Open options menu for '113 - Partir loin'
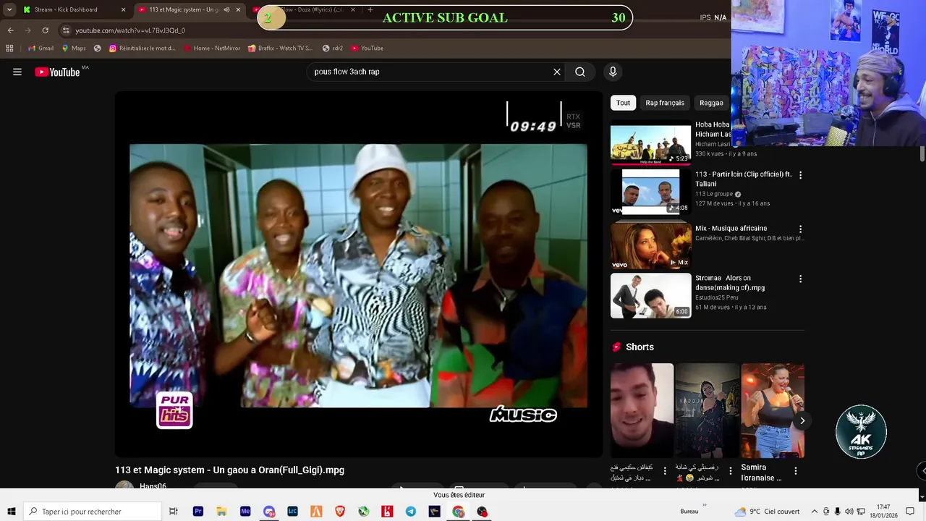 tap(800, 175)
